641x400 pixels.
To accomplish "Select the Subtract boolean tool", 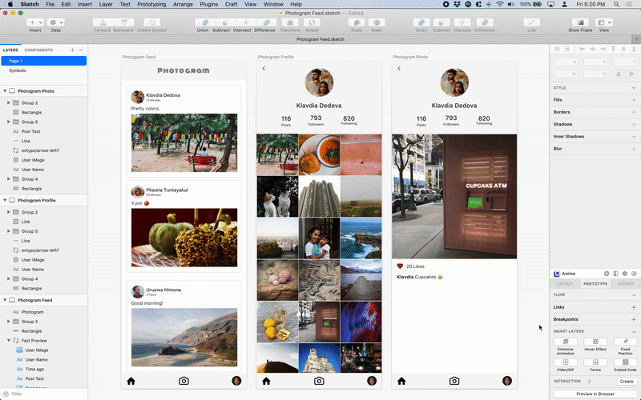I will 222,23.
